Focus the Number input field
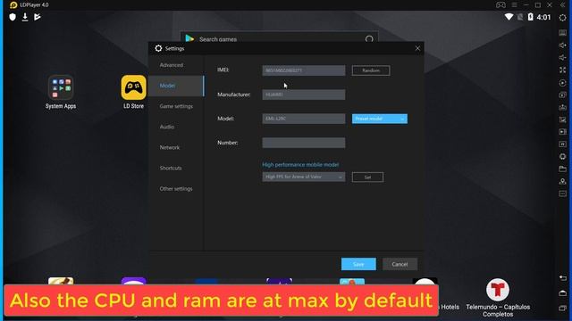Image resolution: width=572 pixels, height=321 pixels. 304,143
